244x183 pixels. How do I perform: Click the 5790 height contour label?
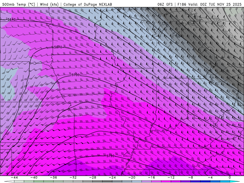(110, 156)
